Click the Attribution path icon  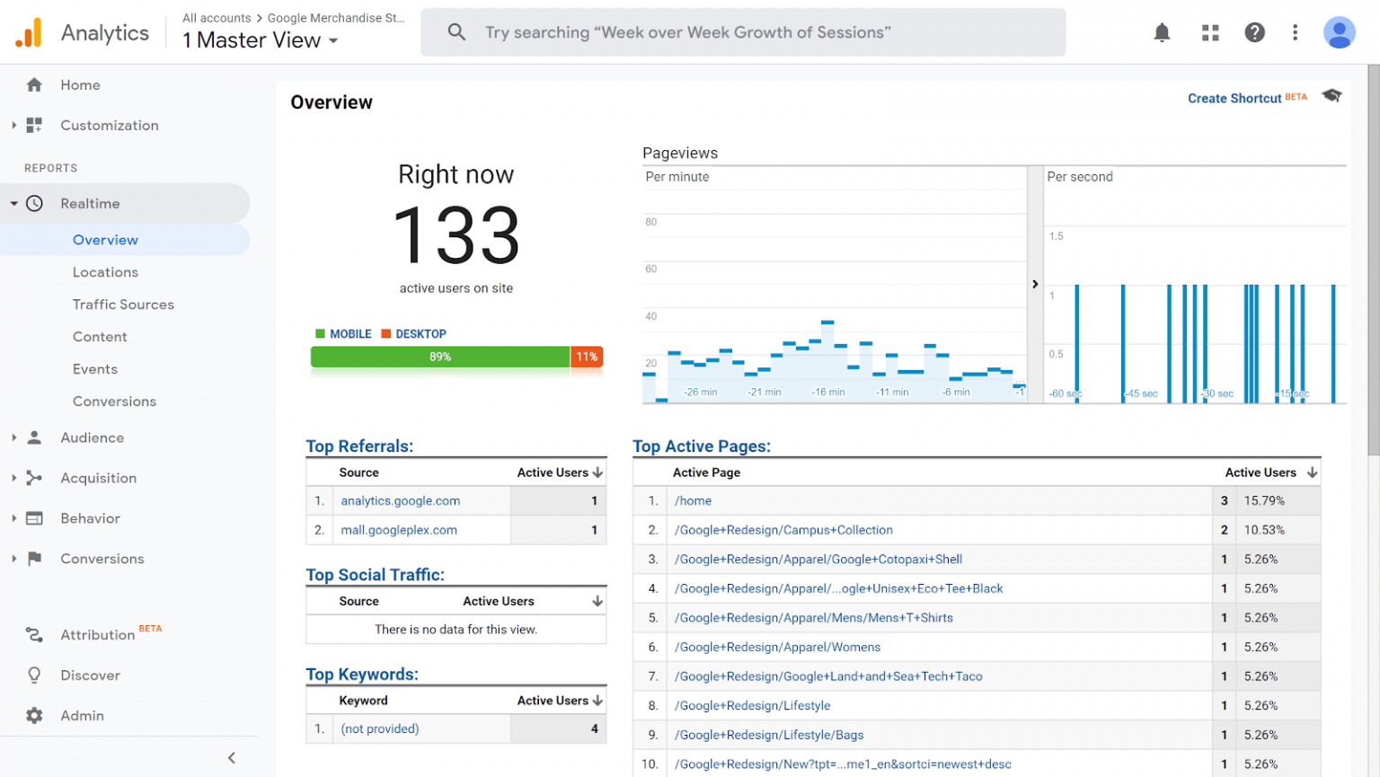pos(34,634)
